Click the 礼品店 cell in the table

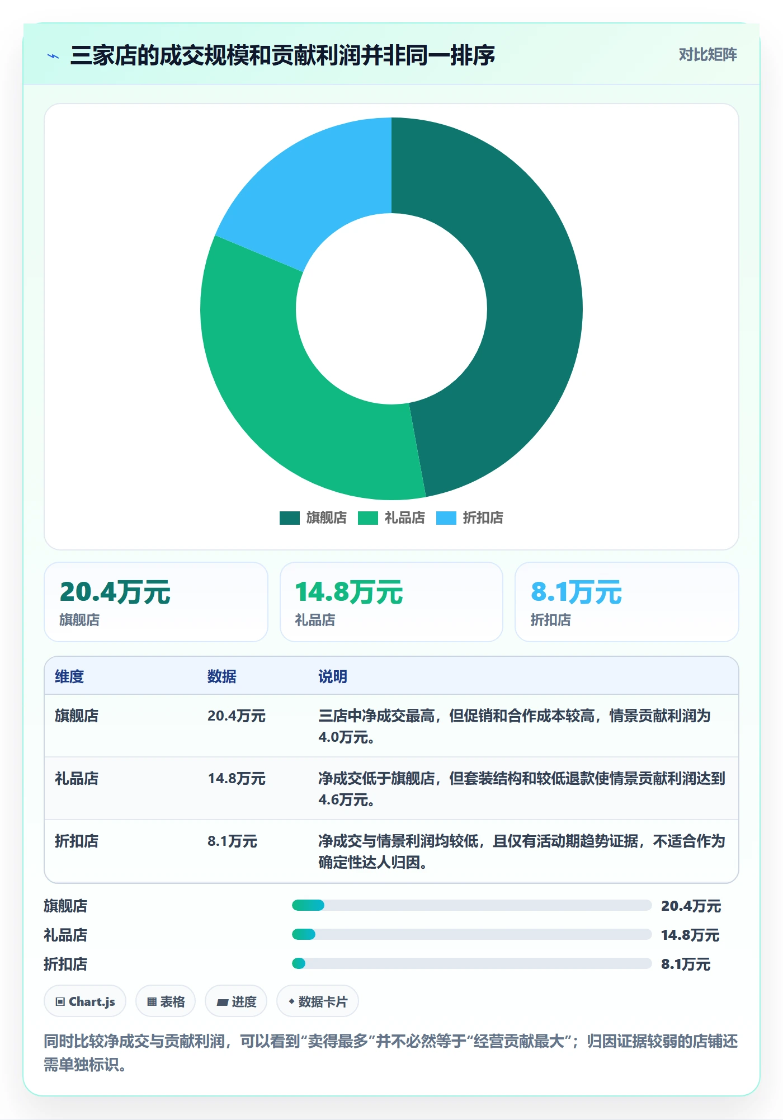77,778
